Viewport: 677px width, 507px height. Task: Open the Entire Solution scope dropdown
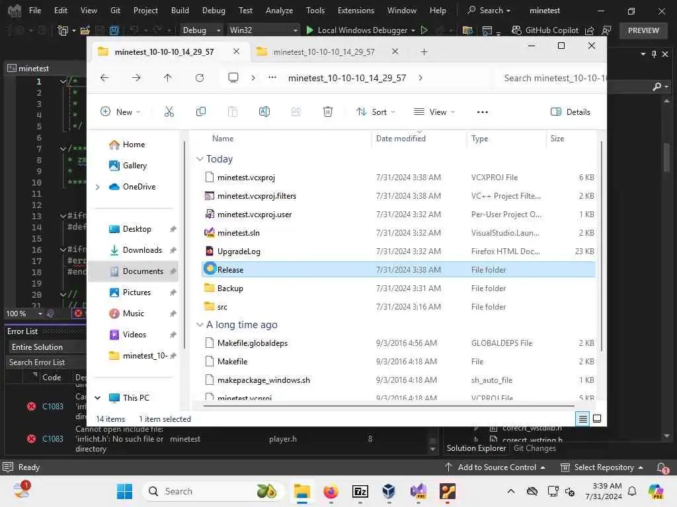47,347
